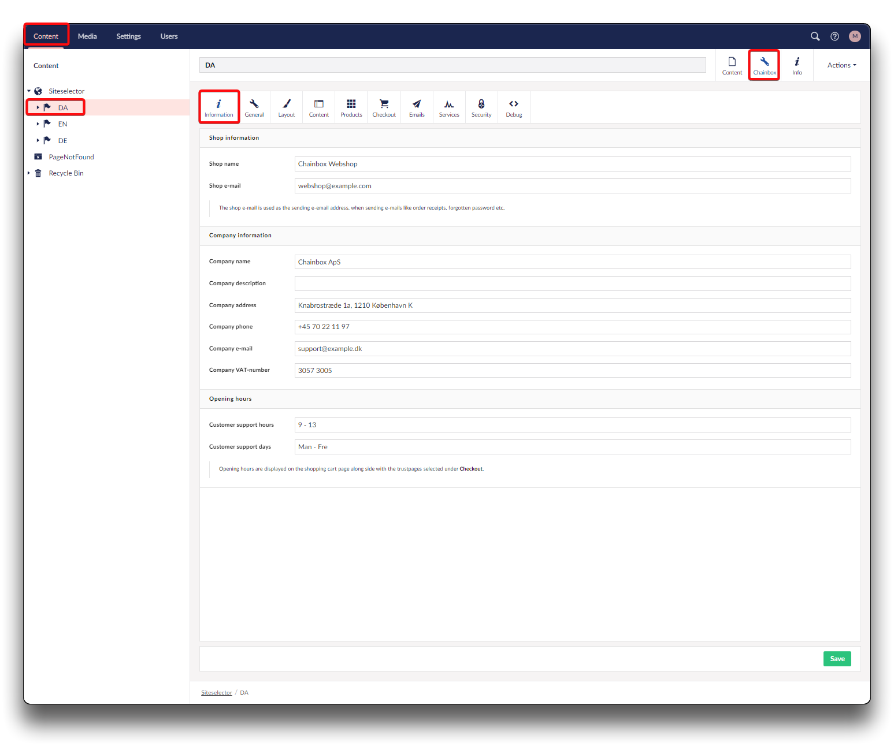Go to the Media section
Image resolution: width=894 pixels, height=746 pixels.
coord(87,36)
